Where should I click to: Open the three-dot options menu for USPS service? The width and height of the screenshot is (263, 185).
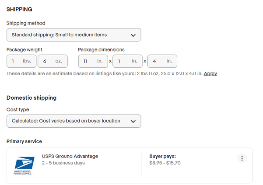point(242,158)
